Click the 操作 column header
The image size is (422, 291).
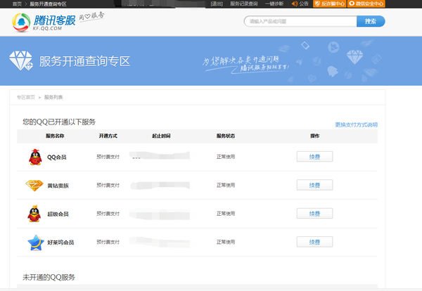pyautogui.click(x=314, y=136)
